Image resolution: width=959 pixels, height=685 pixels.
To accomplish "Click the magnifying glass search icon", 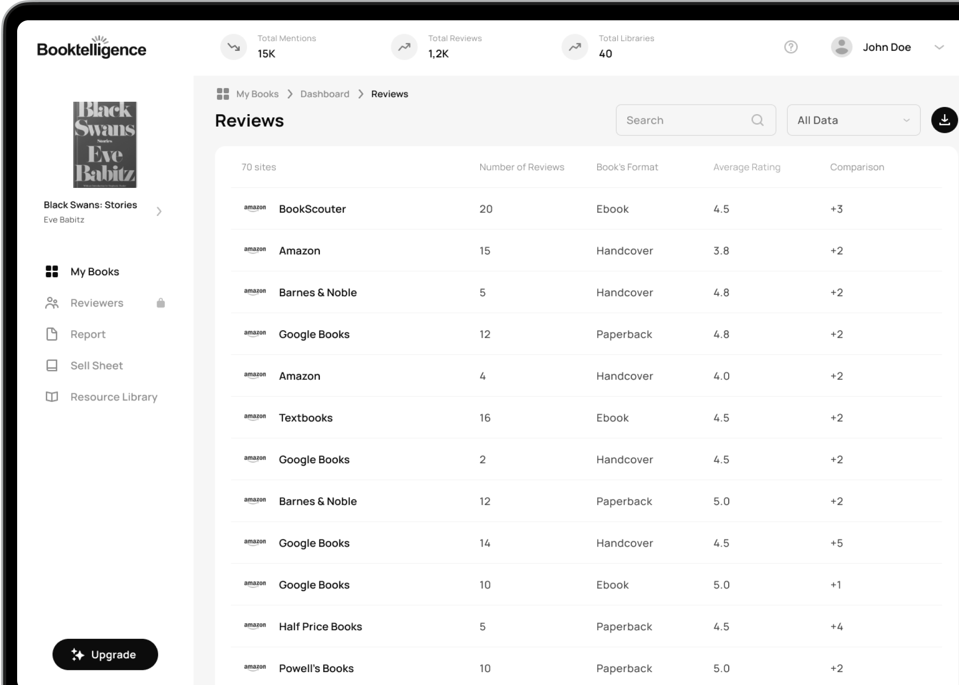I will coord(758,120).
